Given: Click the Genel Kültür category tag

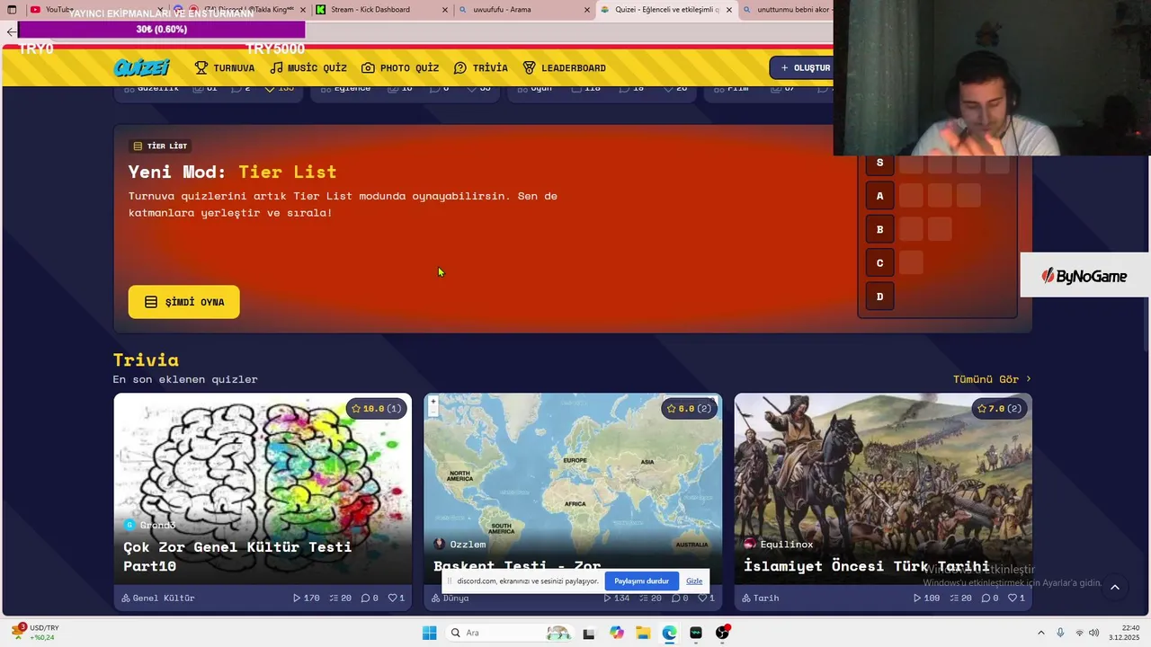Looking at the screenshot, I should [158, 598].
